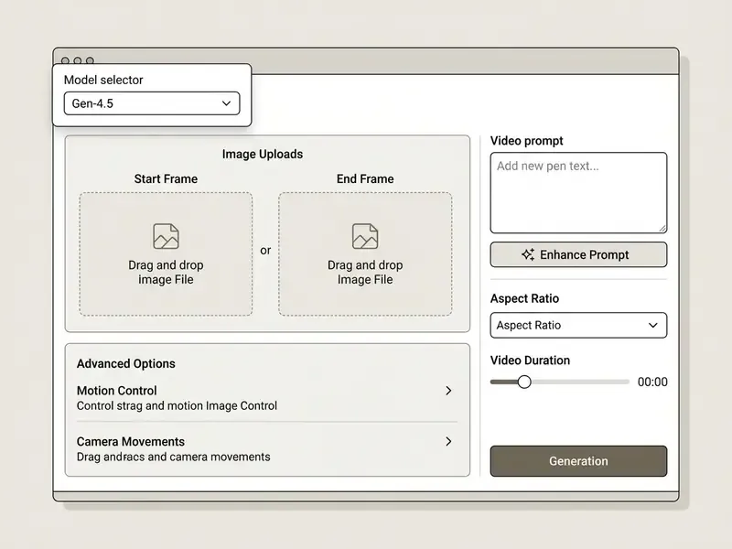Click the End Frame drop zone text
Image resolution: width=732 pixels, height=549 pixels.
pos(365,272)
